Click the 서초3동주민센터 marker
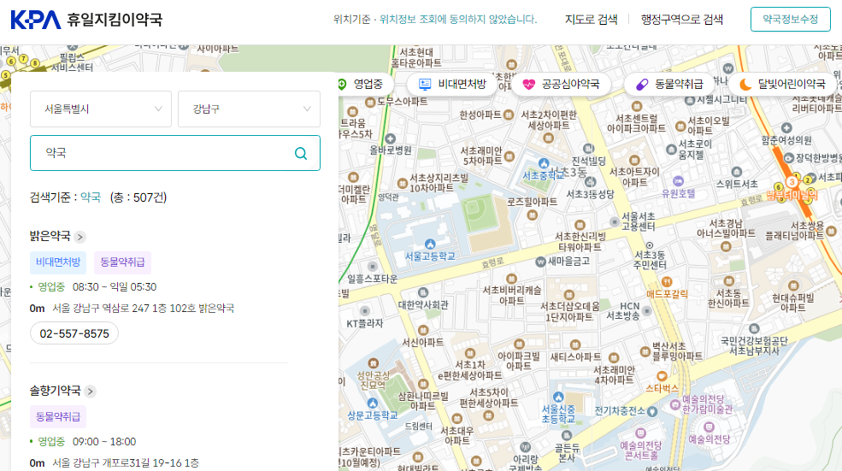Image resolution: width=842 pixels, height=471 pixels. coord(649,244)
